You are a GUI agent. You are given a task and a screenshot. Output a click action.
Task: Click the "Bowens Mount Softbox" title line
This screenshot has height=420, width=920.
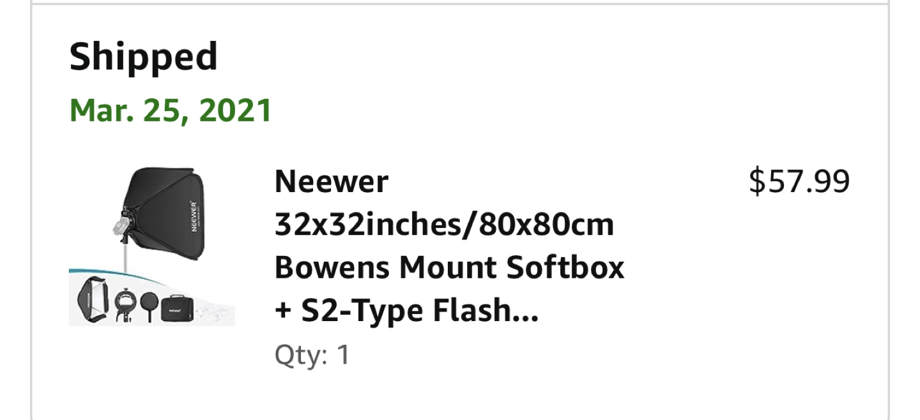click(x=449, y=268)
